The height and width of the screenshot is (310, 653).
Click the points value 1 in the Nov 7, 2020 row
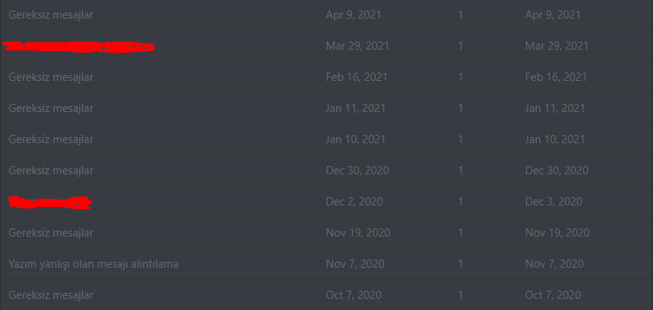click(x=461, y=264)
